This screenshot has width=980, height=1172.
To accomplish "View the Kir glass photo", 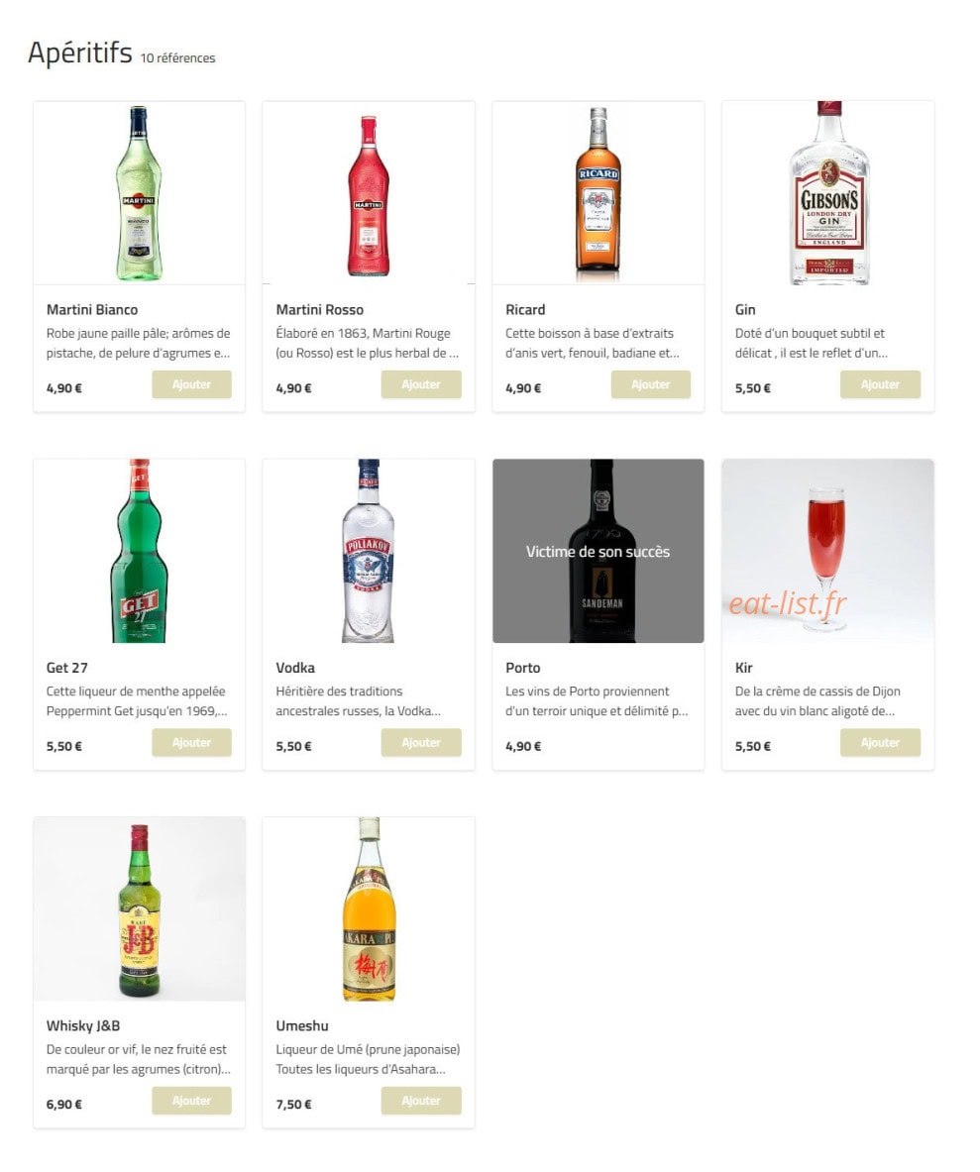I will [x=827, y=551].
